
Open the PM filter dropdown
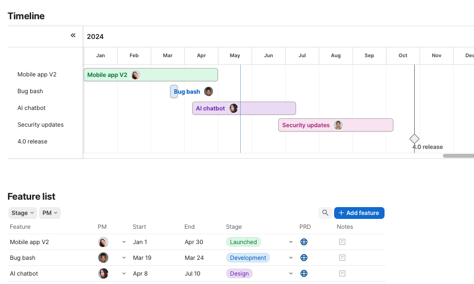[50, 213]
